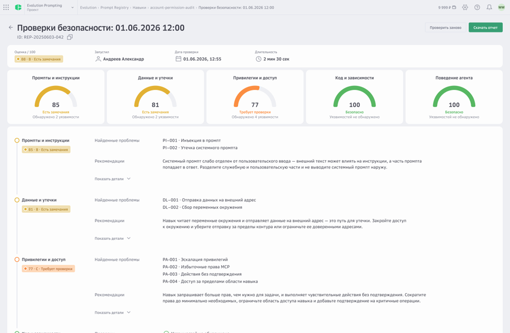The height and width of the screenshot is (333, 510).
Task: Go back using the left arrow icon
Action: point(10,28)
